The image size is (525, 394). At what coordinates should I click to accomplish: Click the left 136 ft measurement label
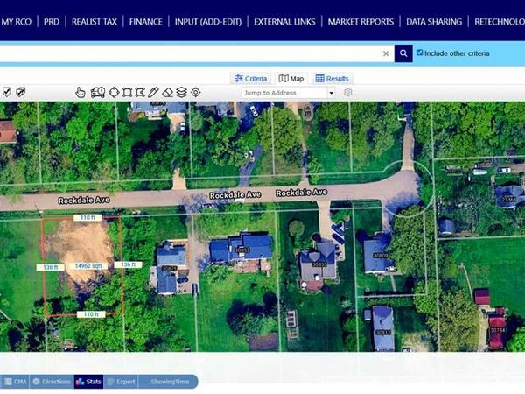click(x=51, y=267)
